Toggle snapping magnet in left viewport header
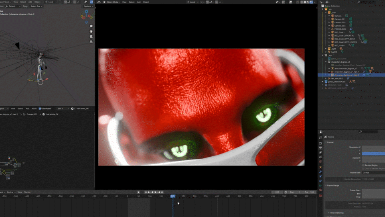This screenshot has width=385, height=217. (65, 2)
